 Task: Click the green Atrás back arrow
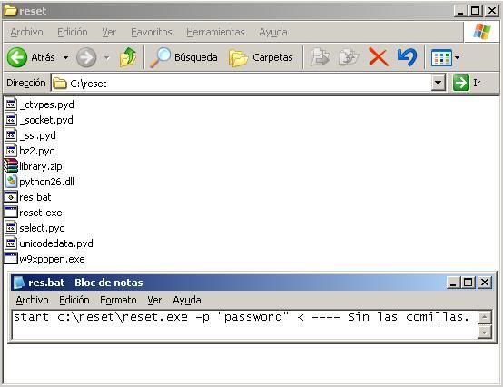point(17,57)
